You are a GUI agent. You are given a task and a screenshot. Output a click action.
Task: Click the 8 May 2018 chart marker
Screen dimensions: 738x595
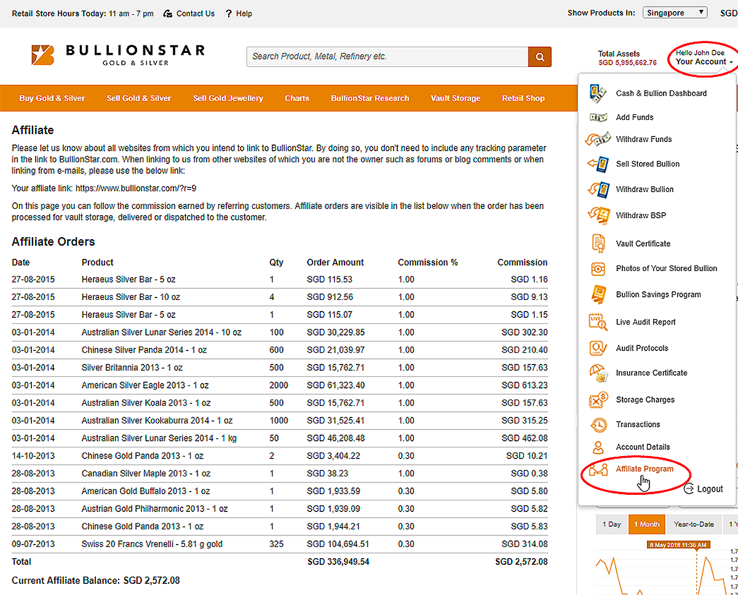point(680,545)
